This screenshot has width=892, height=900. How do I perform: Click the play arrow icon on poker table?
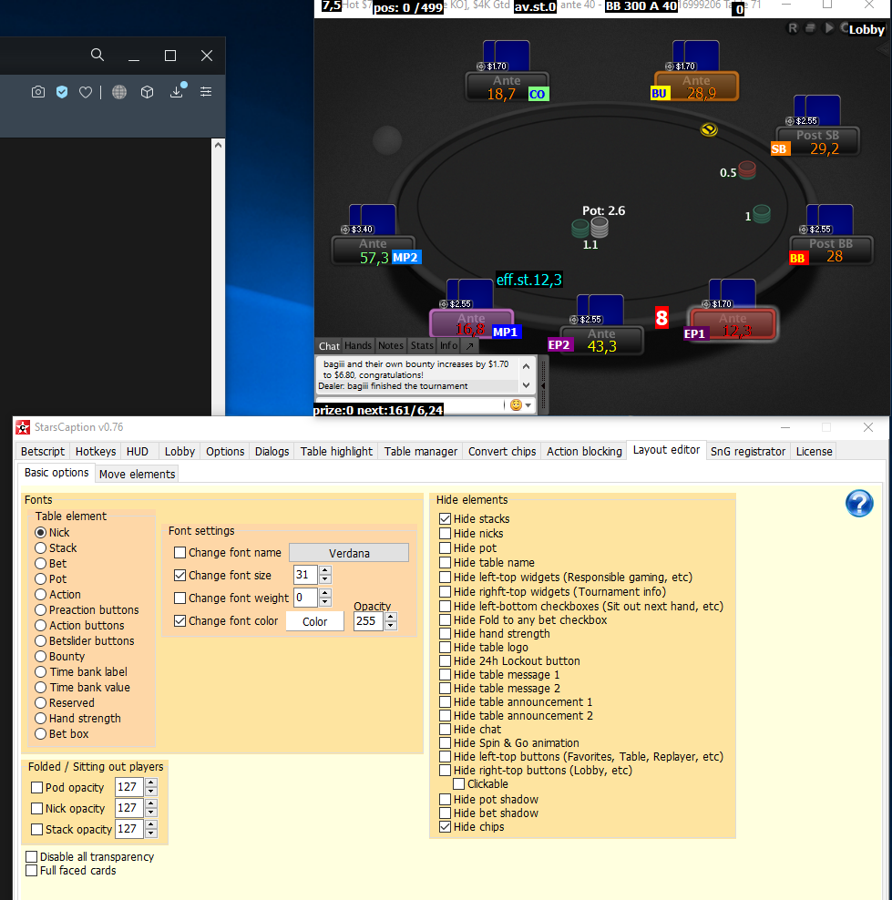pyautogui.click(x=829, y=28)
